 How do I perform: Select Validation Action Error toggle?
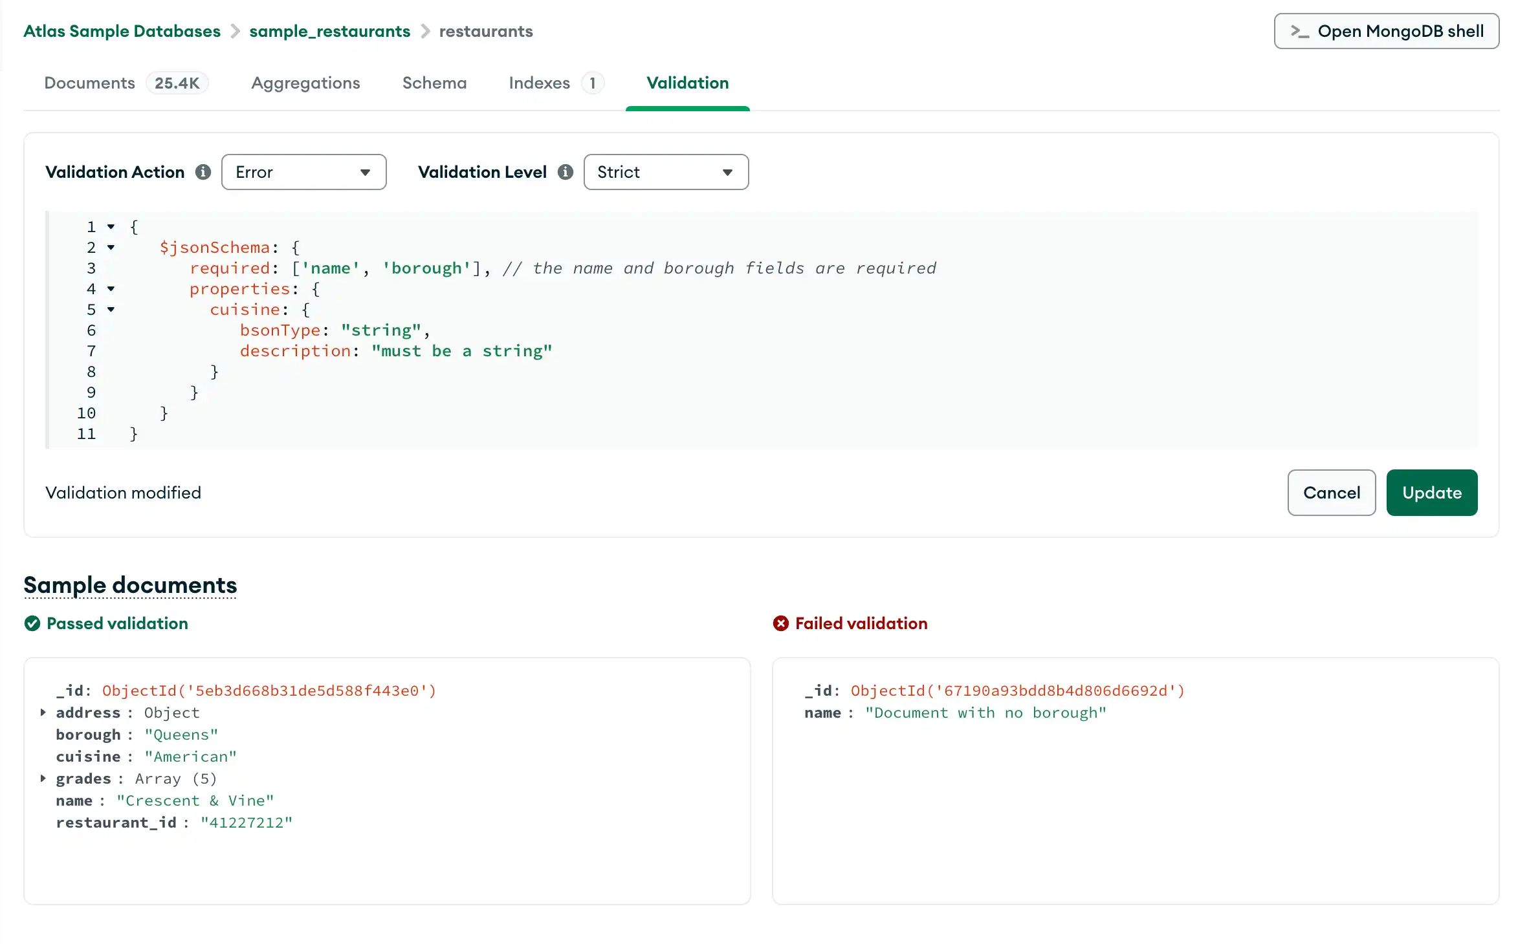click(303, 172)
